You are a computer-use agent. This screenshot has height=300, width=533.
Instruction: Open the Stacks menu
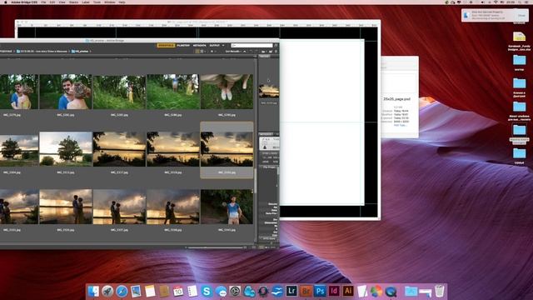[73, 2]
